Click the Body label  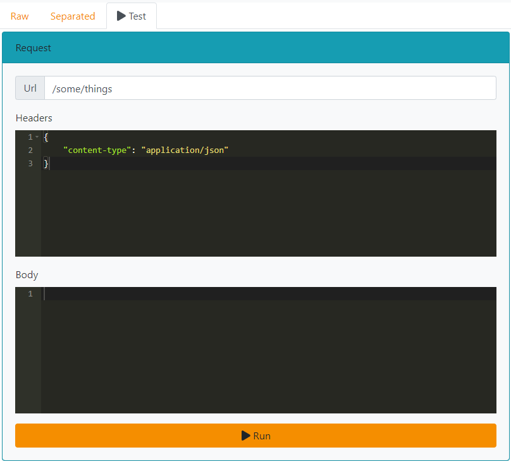pos(27,275)
